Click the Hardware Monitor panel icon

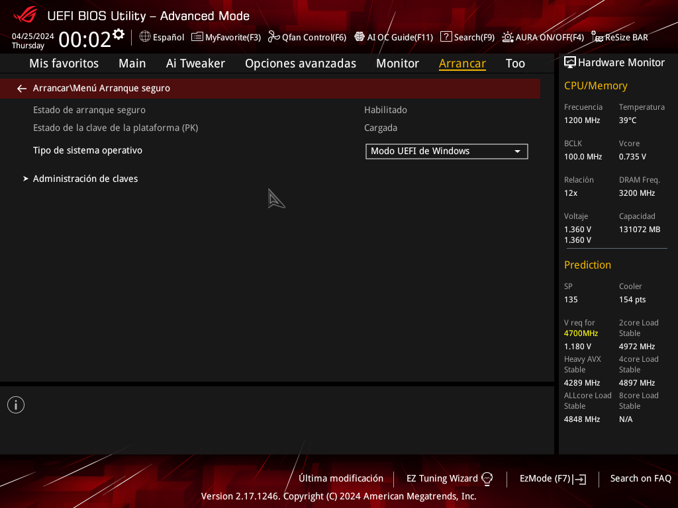(570, 62)
